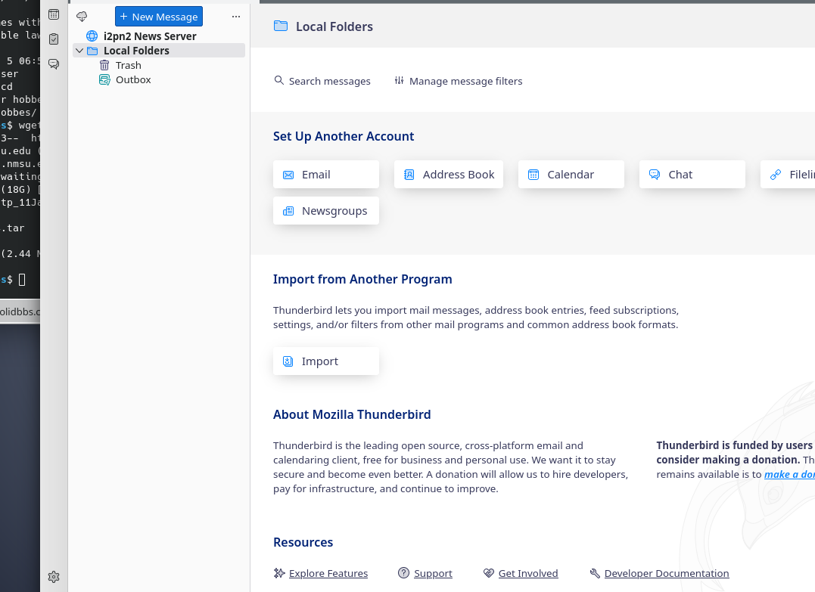Click the sparkle icon beside Explore Features

coord(279,573)
